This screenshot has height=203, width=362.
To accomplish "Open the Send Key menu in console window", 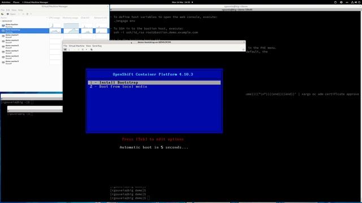I will point(97,46).
